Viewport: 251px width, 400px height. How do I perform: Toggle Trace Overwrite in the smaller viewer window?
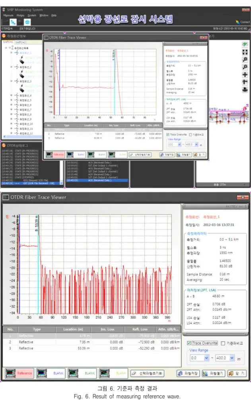click(168, 134)
